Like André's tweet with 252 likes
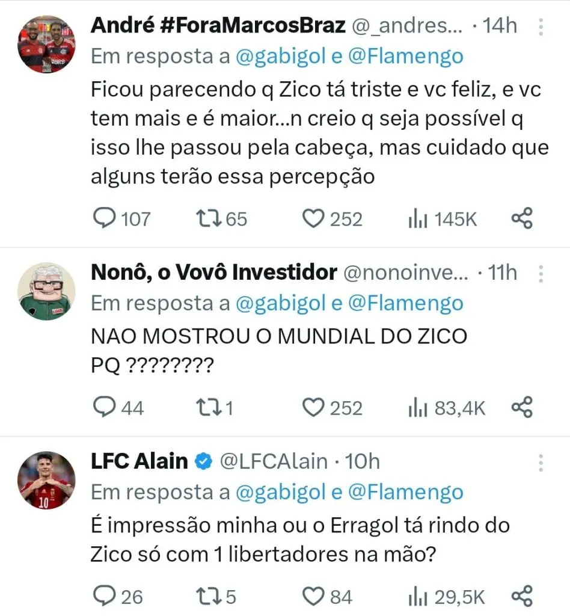This screenshot has height=616, width=570. coord(313,218)
